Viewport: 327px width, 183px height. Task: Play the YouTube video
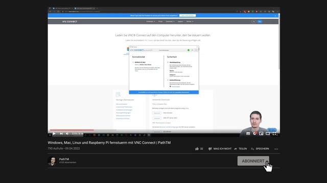[x=54, y=134]
